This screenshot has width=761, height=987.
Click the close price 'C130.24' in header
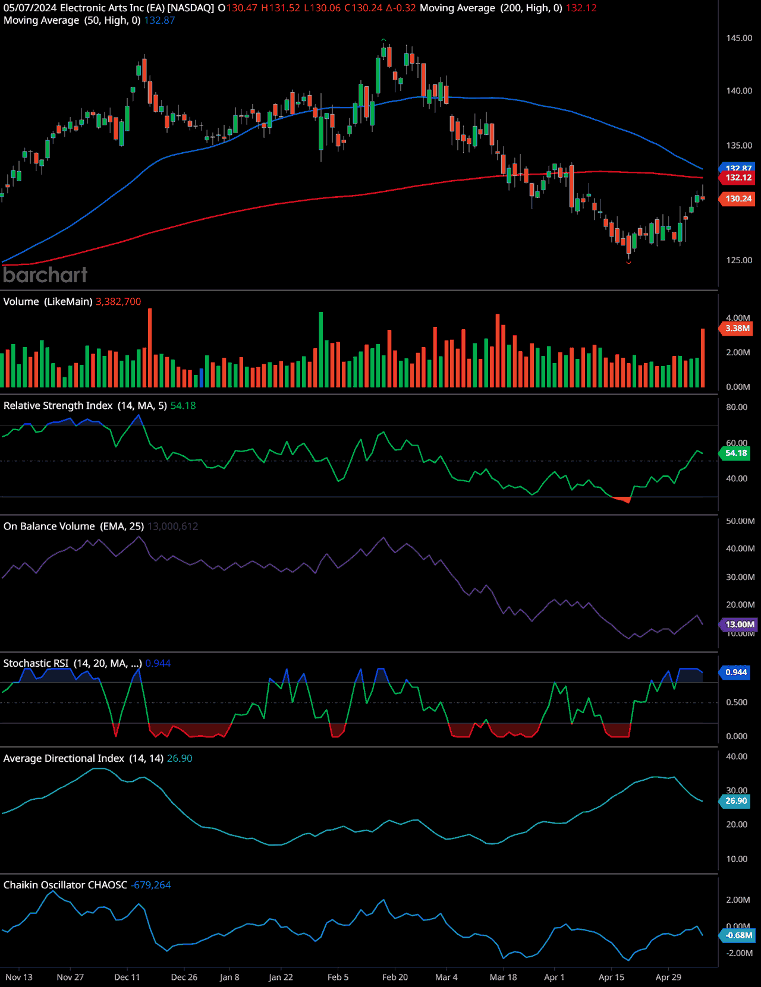(x=363, y=8)
